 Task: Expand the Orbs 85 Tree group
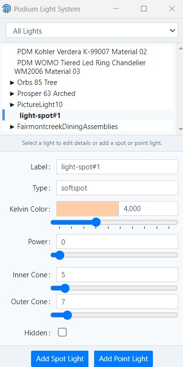pyautogui.click(x=12, y=83)
